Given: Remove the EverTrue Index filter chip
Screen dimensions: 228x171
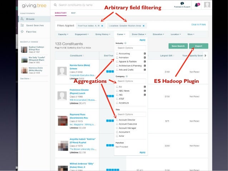Looking at the screenshot, I should pyautogui.click(x=102, y=26).
